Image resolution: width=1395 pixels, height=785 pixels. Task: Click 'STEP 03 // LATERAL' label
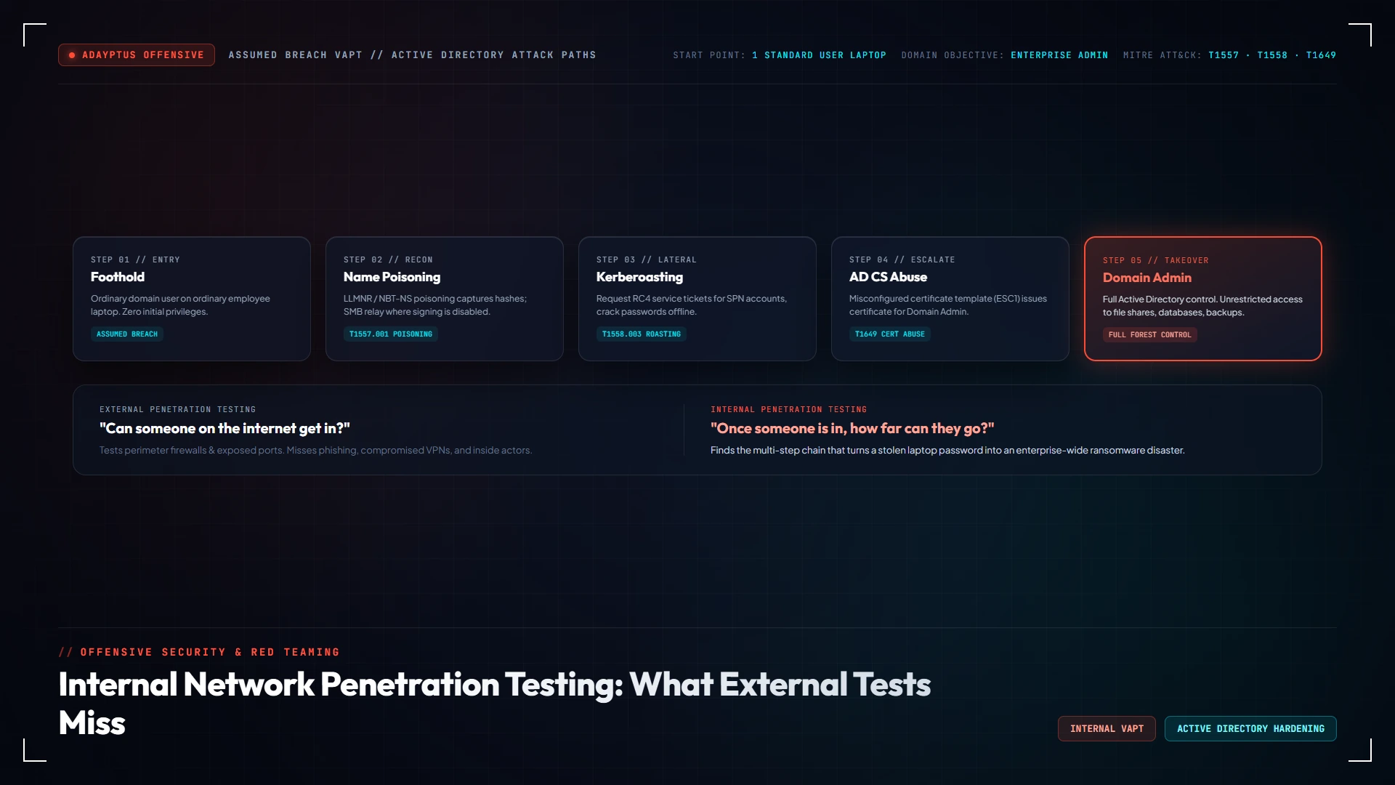(x=647, y=259)
